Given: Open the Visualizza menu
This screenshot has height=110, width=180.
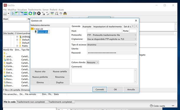Looking at the screenshot, I should pos(22,10).
